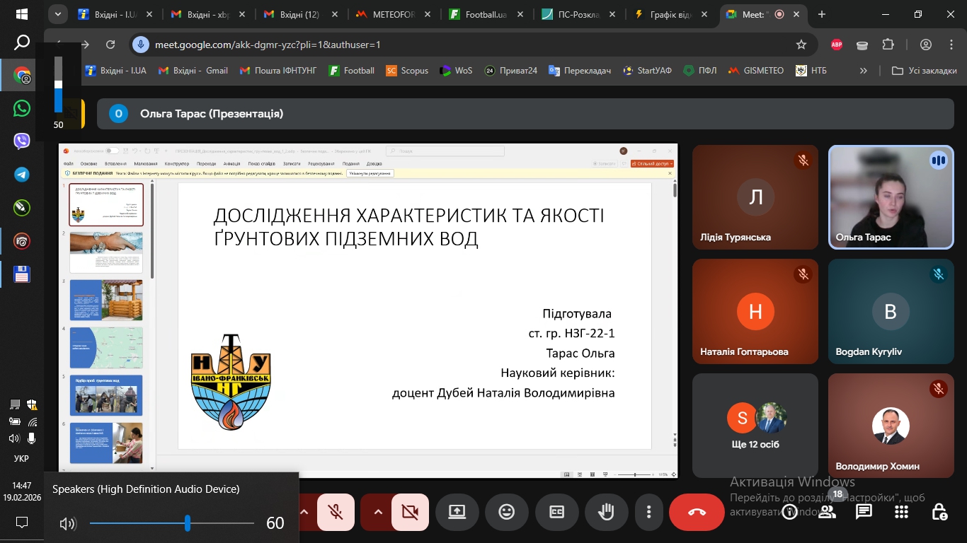Image resolution: width=967 pixels, height=543 pixels.
Task: Unmute the microphone
Action: [x=335, y=510]
